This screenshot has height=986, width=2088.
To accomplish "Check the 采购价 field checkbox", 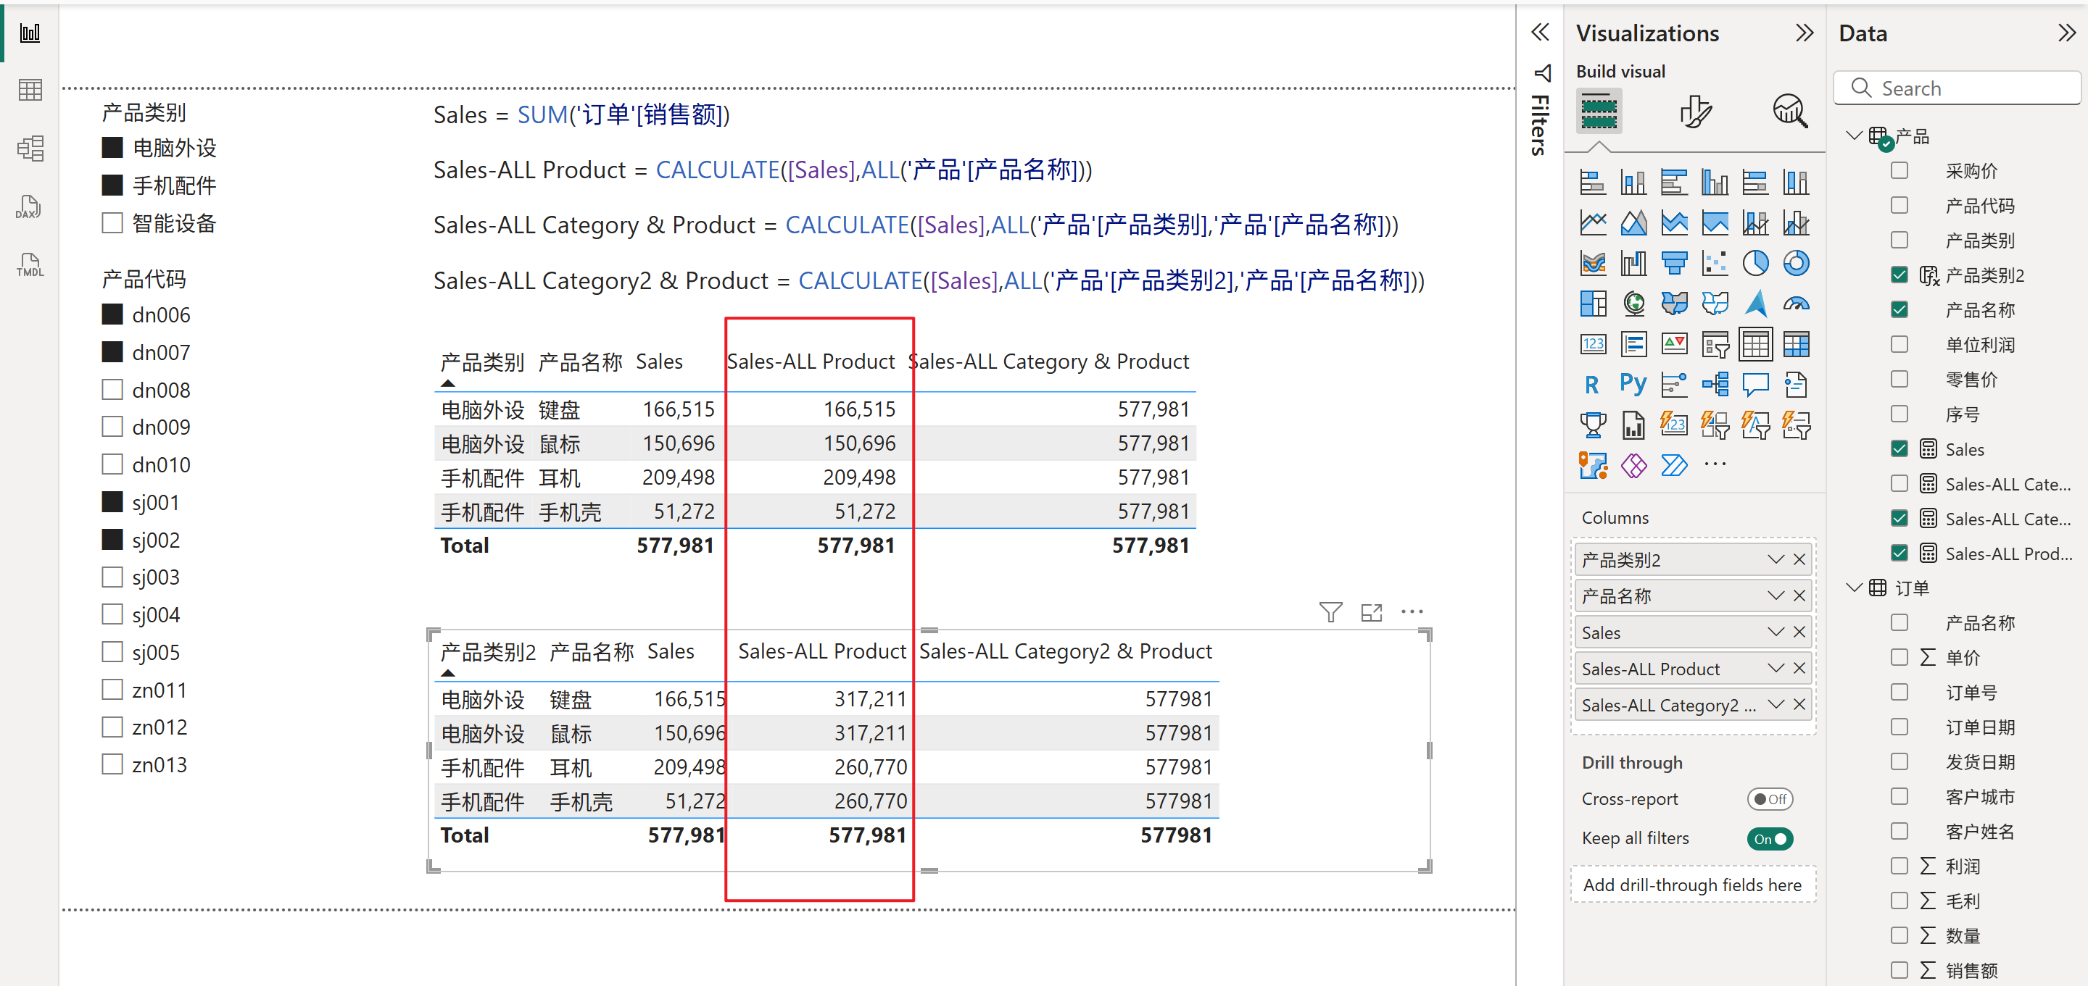I will pos(1899,170).
